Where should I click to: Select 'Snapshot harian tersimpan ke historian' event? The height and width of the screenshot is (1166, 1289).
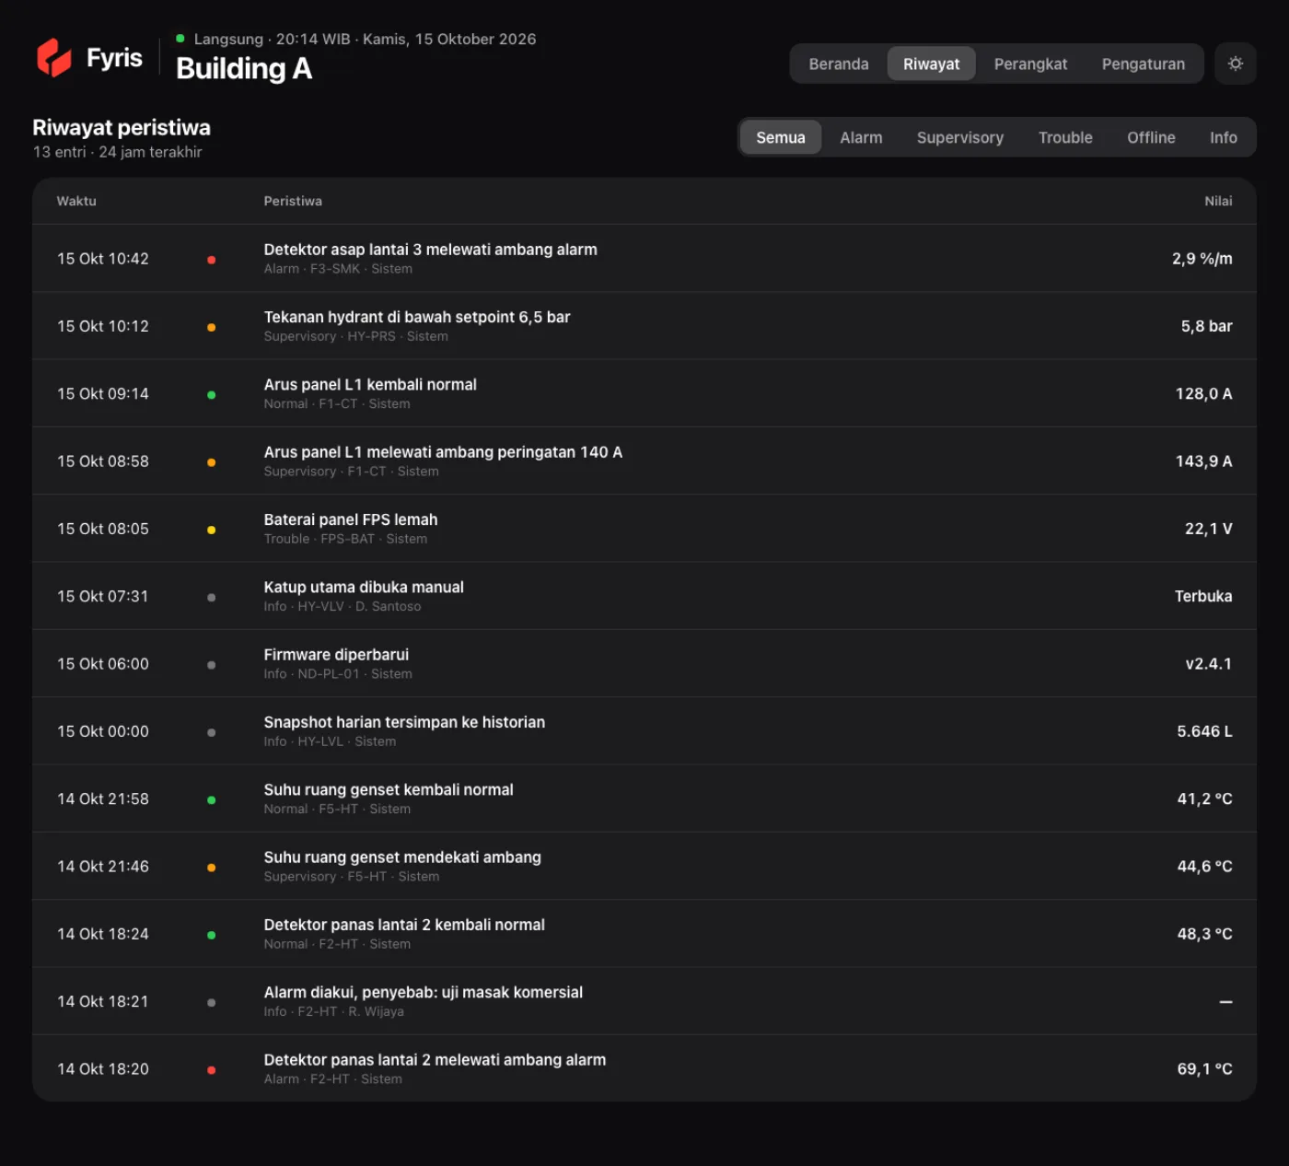click(x=644, y=731)
